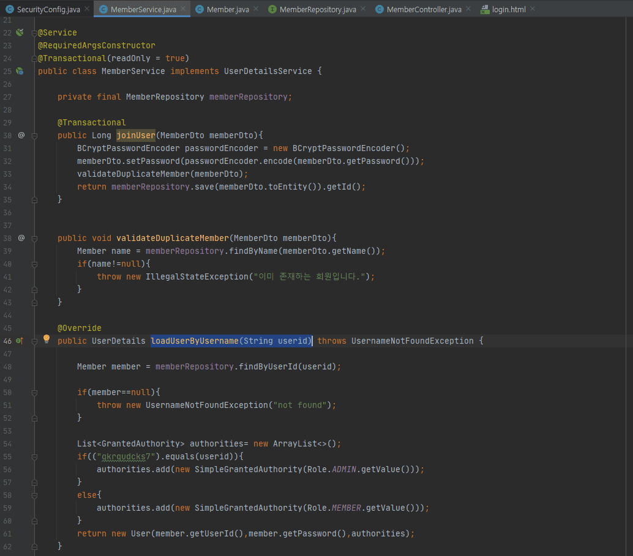Viewport: 633px width, 556px height.
Task: Close the MemberController.java tab
Action: coord(468,9)
